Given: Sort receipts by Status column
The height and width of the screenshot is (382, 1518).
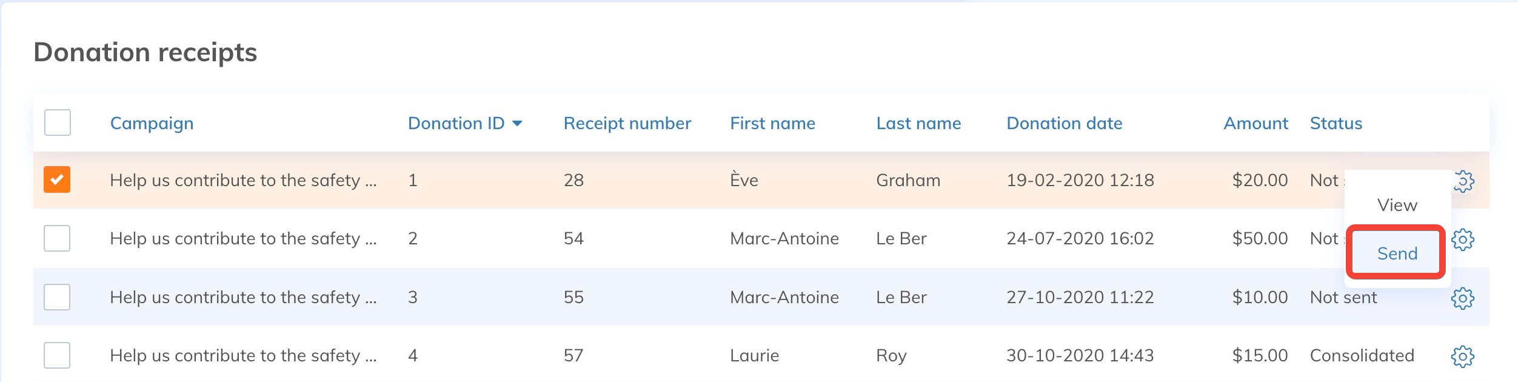Looking at the screenshot, I should pos(1336,124).
